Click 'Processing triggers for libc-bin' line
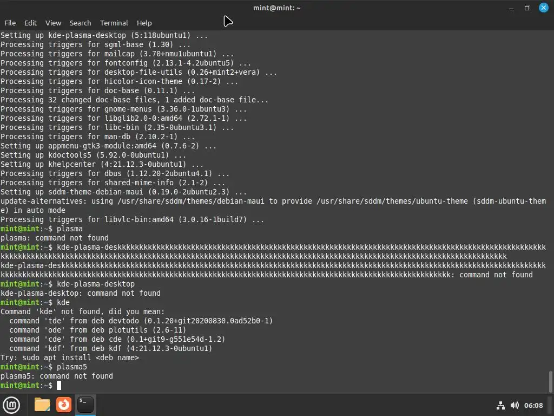 117,127
